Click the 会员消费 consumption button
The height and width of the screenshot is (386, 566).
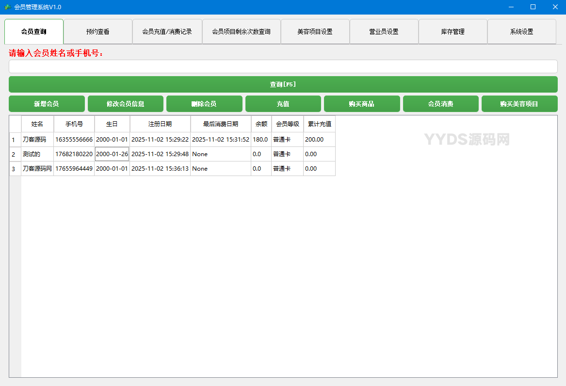440,103
